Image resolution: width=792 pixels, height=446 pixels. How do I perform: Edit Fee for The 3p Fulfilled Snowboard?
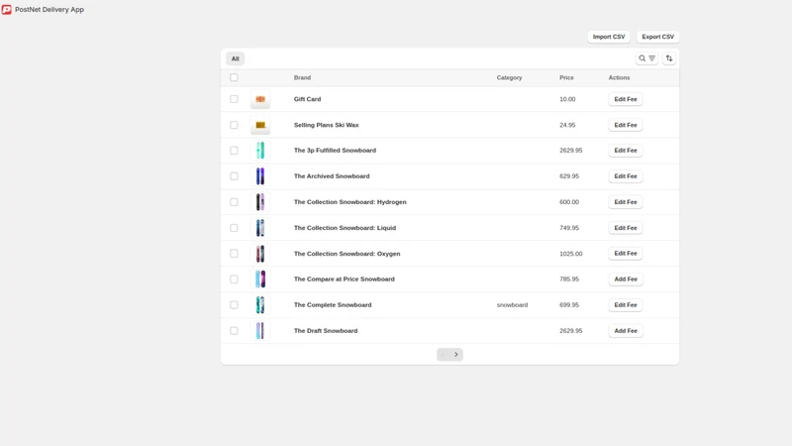[626, 151]
